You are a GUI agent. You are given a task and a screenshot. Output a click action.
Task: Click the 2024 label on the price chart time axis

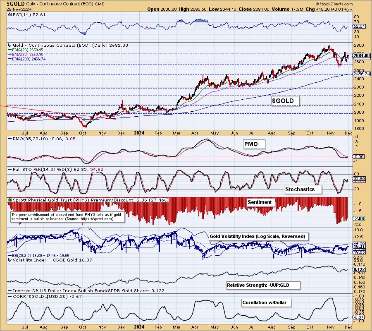tap(139, 133)
